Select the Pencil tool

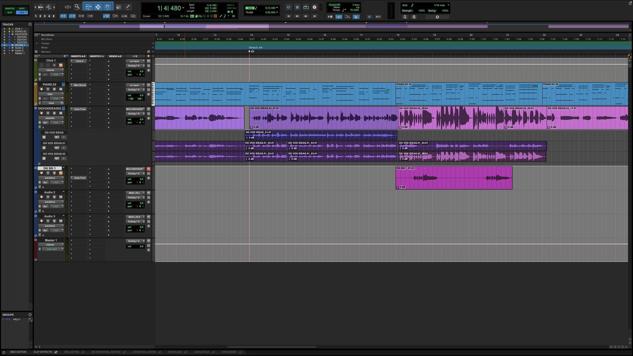(x=128, y=7)
